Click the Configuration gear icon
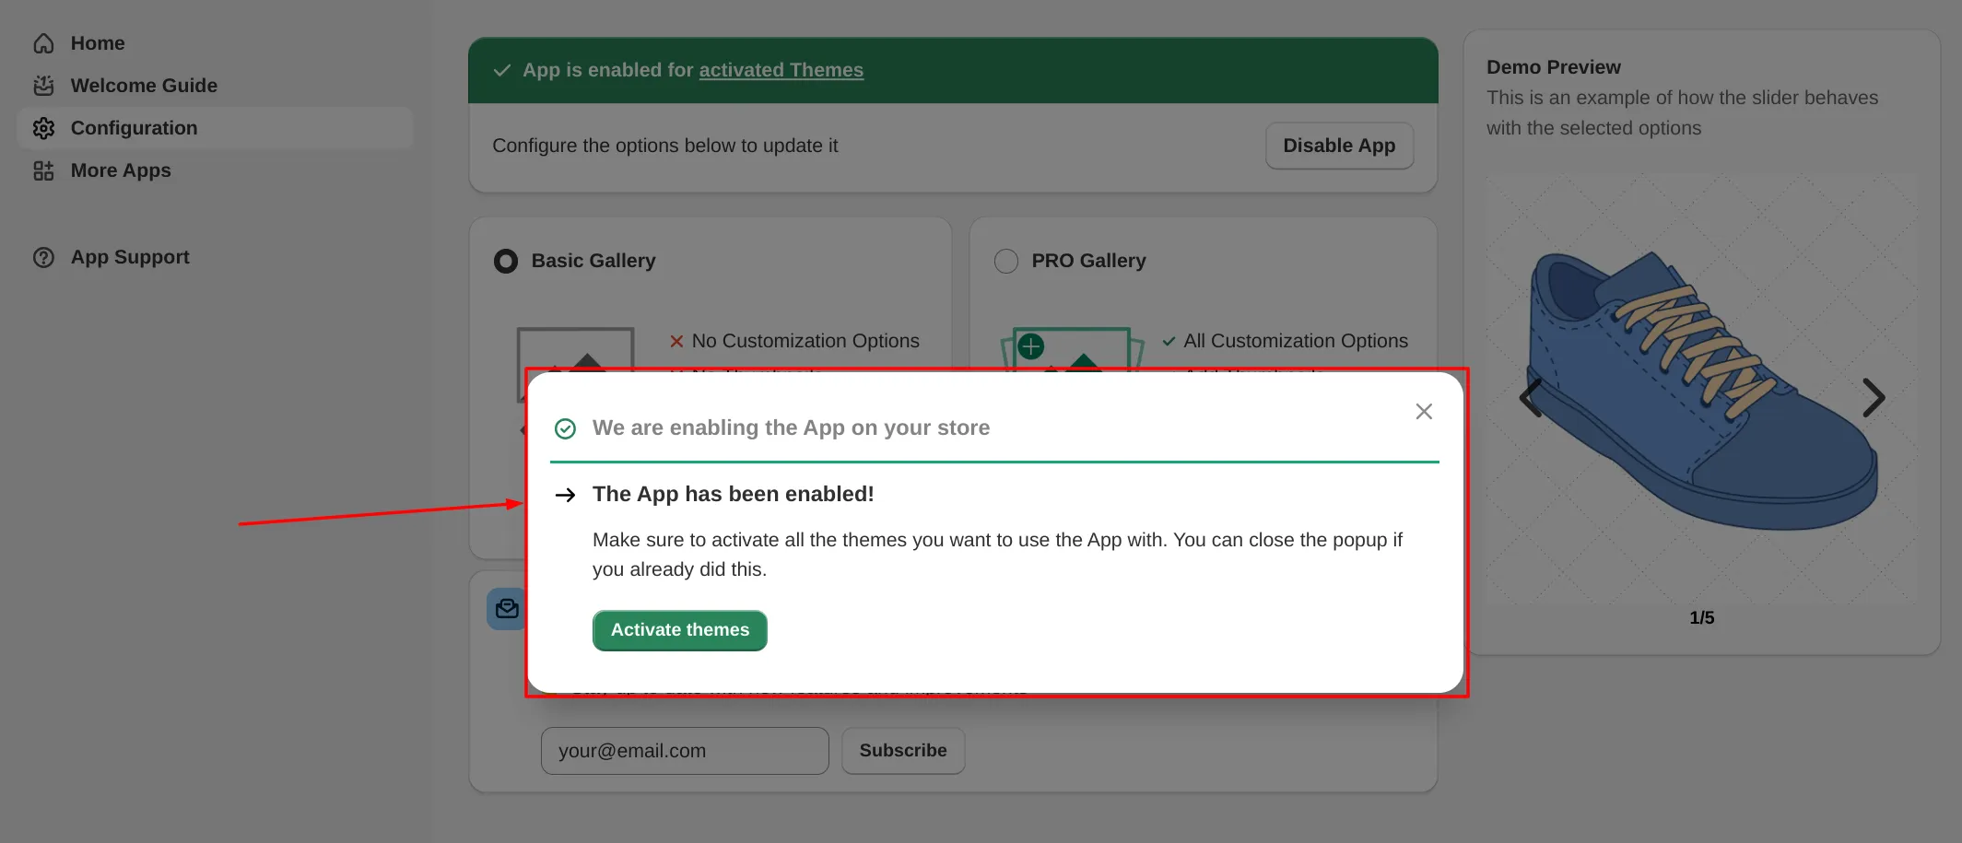Image resolution: width=1962 pixels, height=843 pixels. (x=43, y=128)
